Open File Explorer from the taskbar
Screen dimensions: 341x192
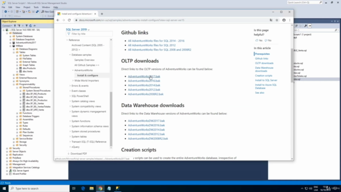click(x=92, y=188)
